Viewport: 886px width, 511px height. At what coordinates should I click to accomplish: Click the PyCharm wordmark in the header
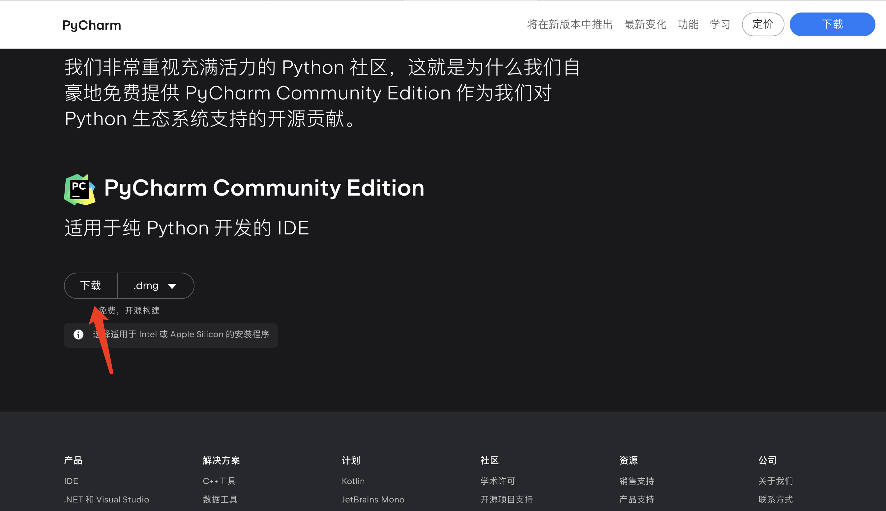(x=92, y=25)
